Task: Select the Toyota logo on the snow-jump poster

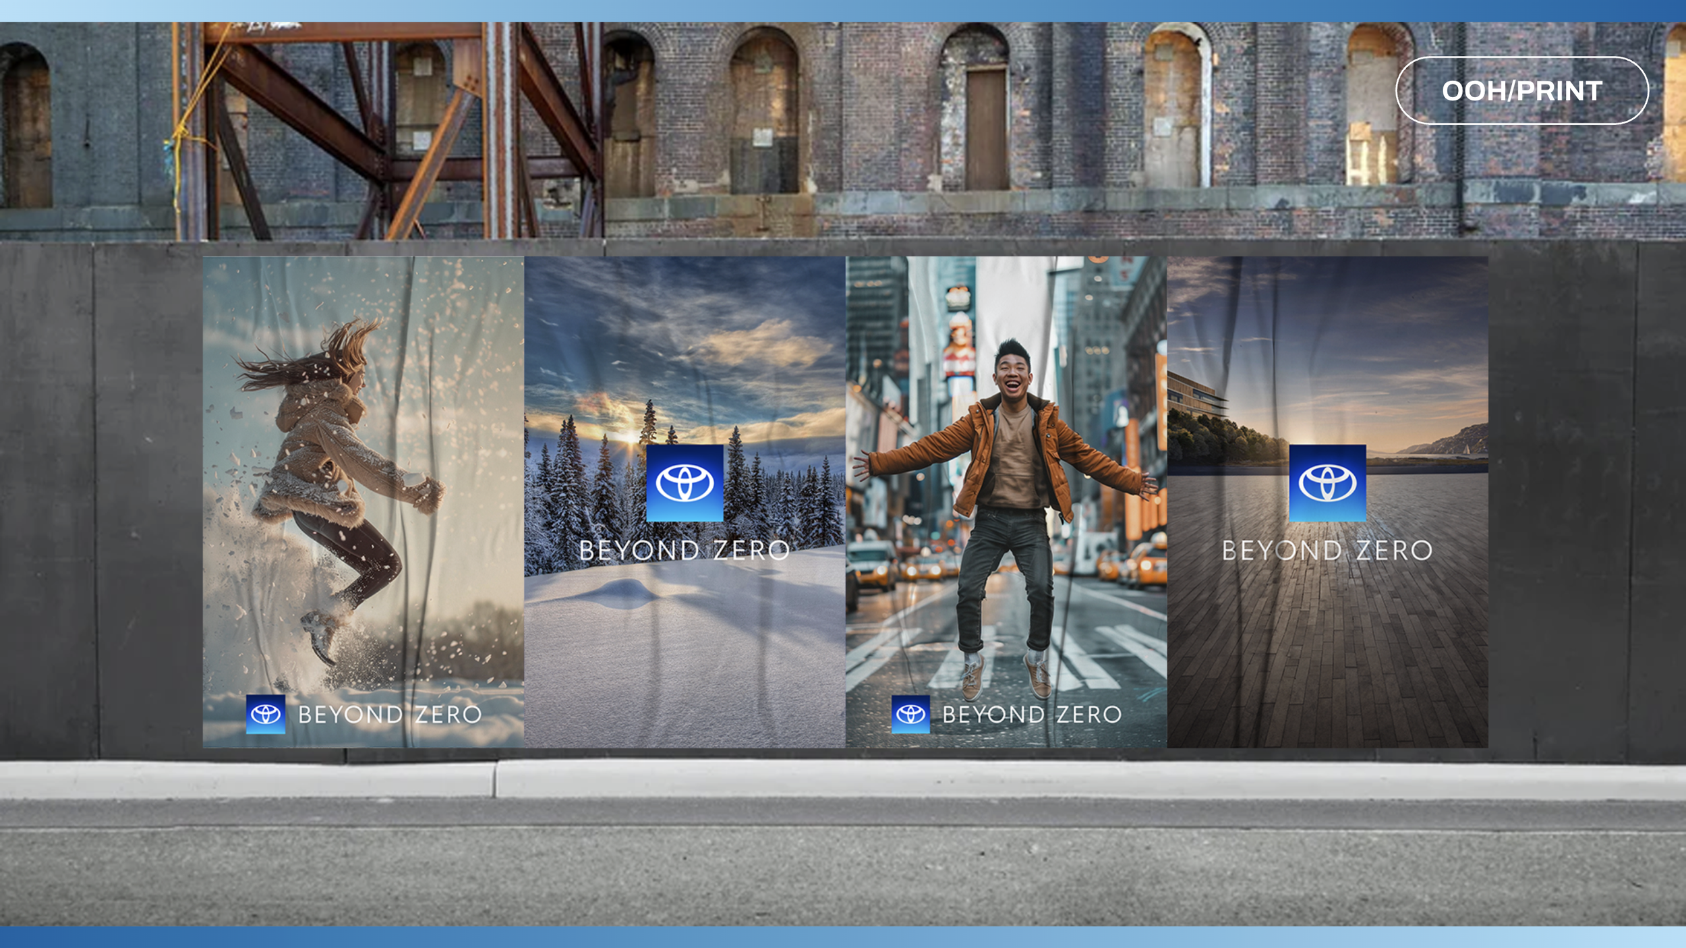Action: point(266,714)
